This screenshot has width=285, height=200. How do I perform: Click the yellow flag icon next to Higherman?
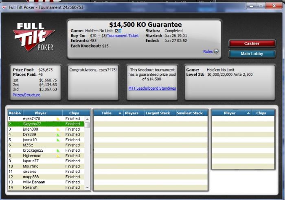point(58,156)
